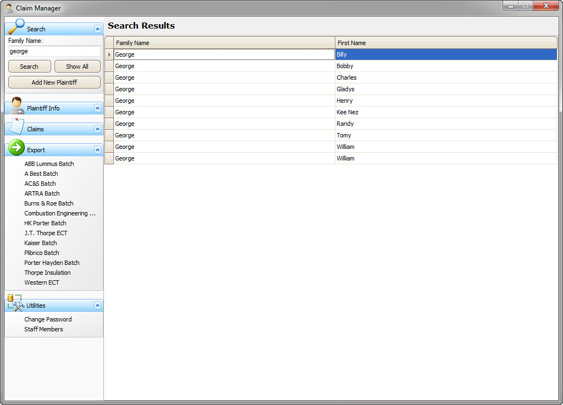Click the Family Name text field

coord(54,51)
